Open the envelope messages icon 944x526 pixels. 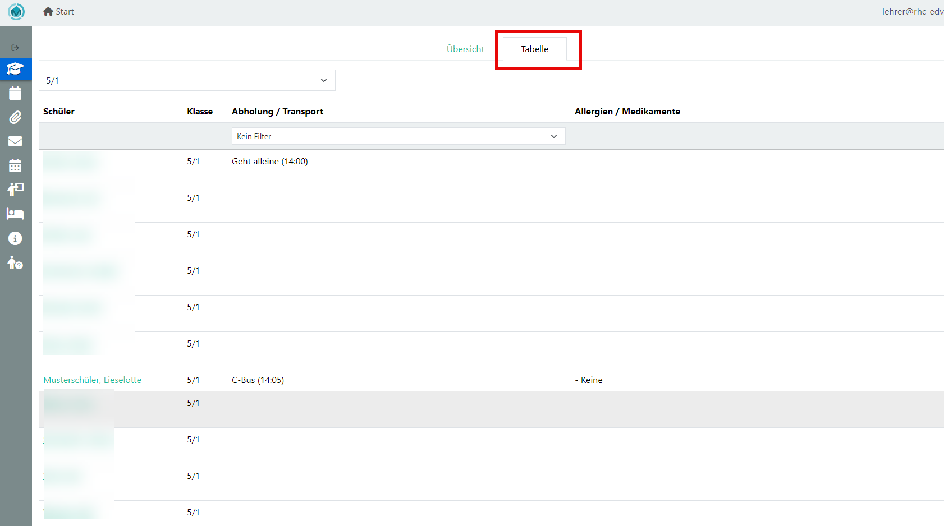coord(15,141)
